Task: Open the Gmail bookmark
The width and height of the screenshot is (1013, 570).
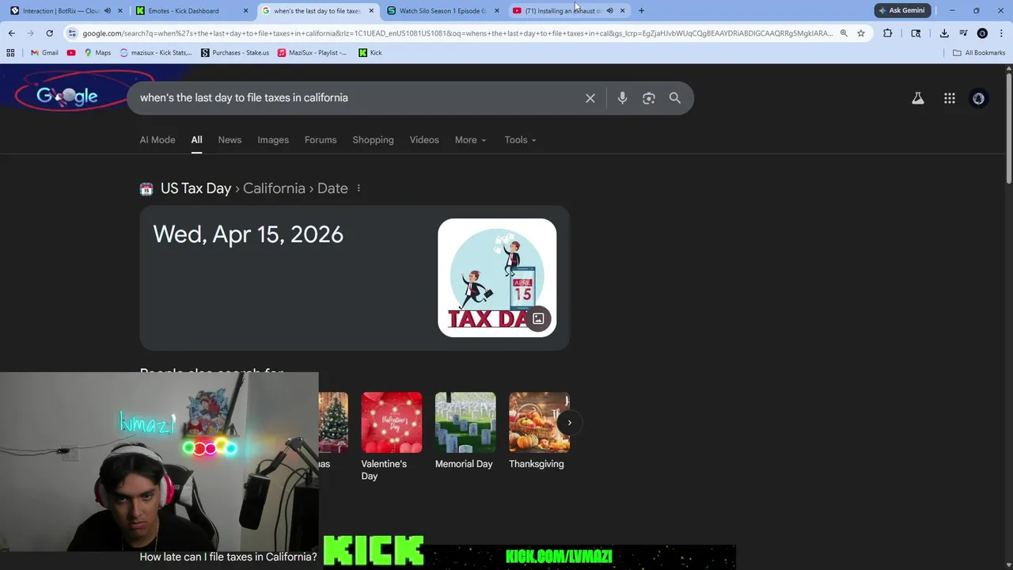Action: [44, 52]
